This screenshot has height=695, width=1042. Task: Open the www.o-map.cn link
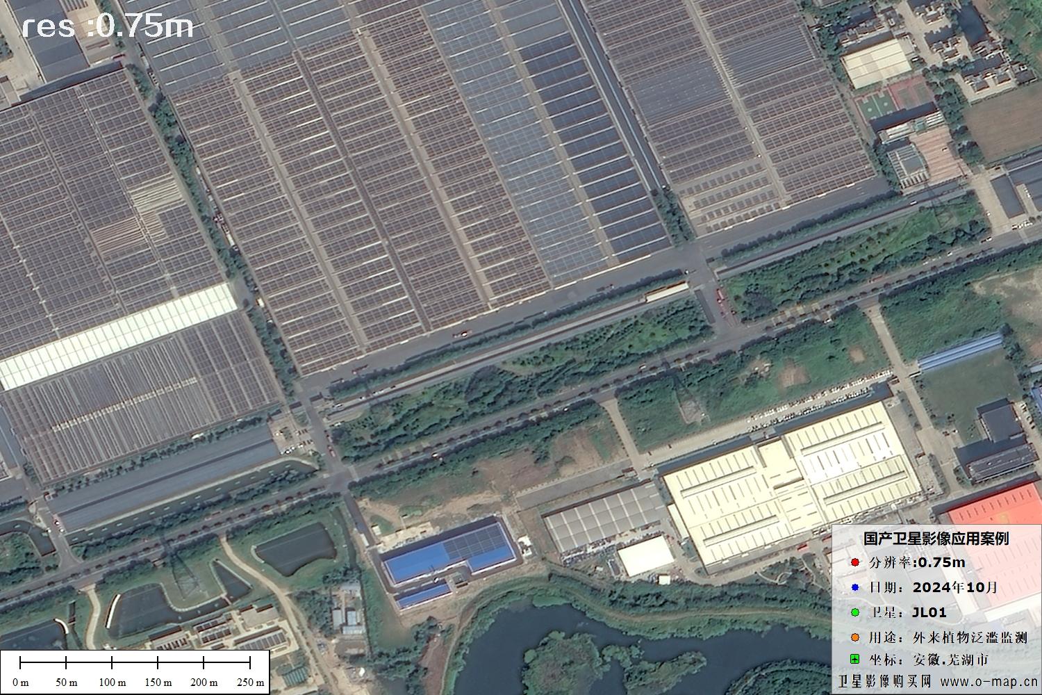990,680
